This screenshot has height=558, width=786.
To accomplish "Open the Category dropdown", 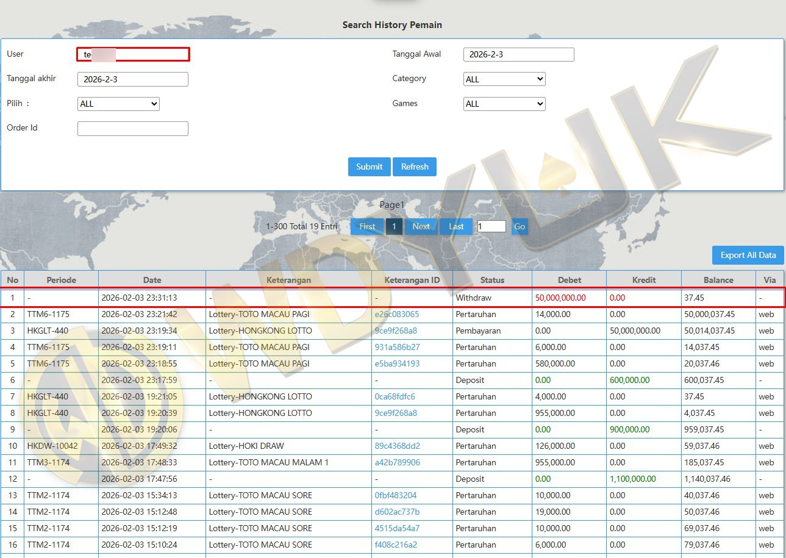I will pos(504,79).
